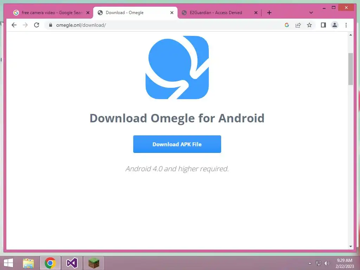The height and width of the screenshot is (270, 360).
Task: Minimize the Chrome window
Action: pos(324,8)
